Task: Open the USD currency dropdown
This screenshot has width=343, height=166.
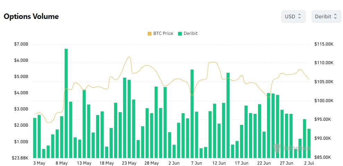Action: pos(293,16)
